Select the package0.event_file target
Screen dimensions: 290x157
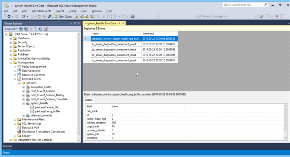47,107
